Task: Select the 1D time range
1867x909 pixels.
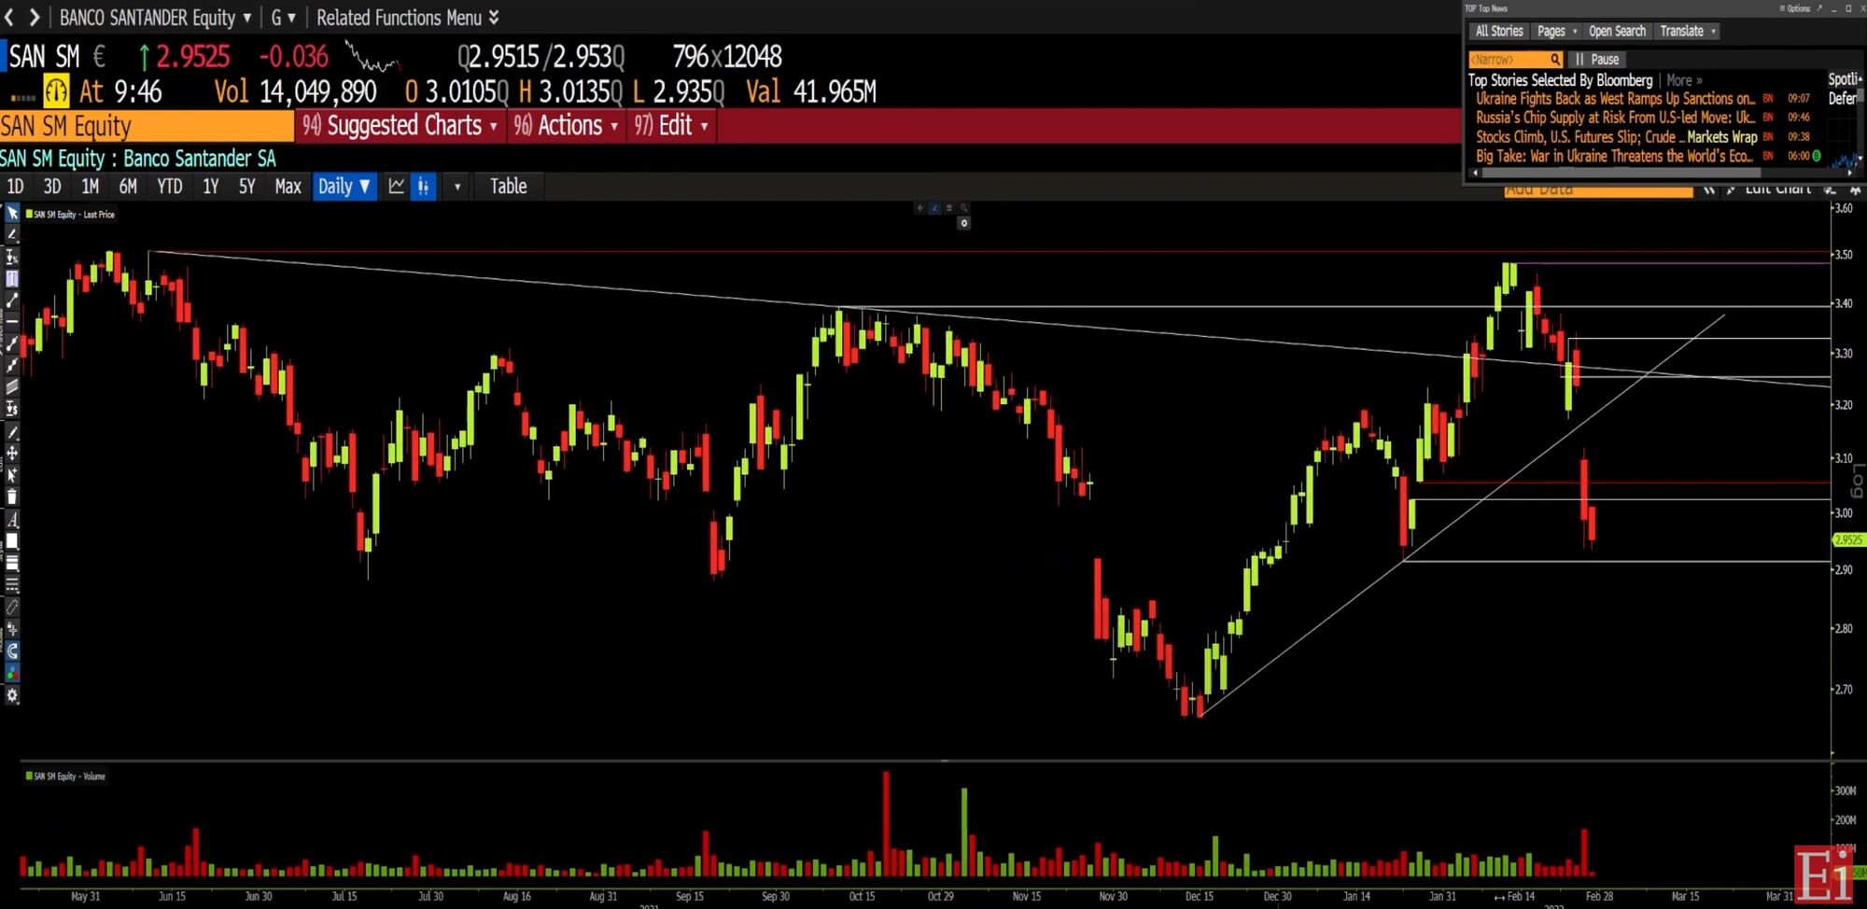Action: click(15, 186)
